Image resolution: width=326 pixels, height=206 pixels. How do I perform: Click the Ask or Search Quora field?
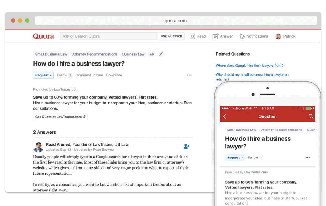coord(109,36)
